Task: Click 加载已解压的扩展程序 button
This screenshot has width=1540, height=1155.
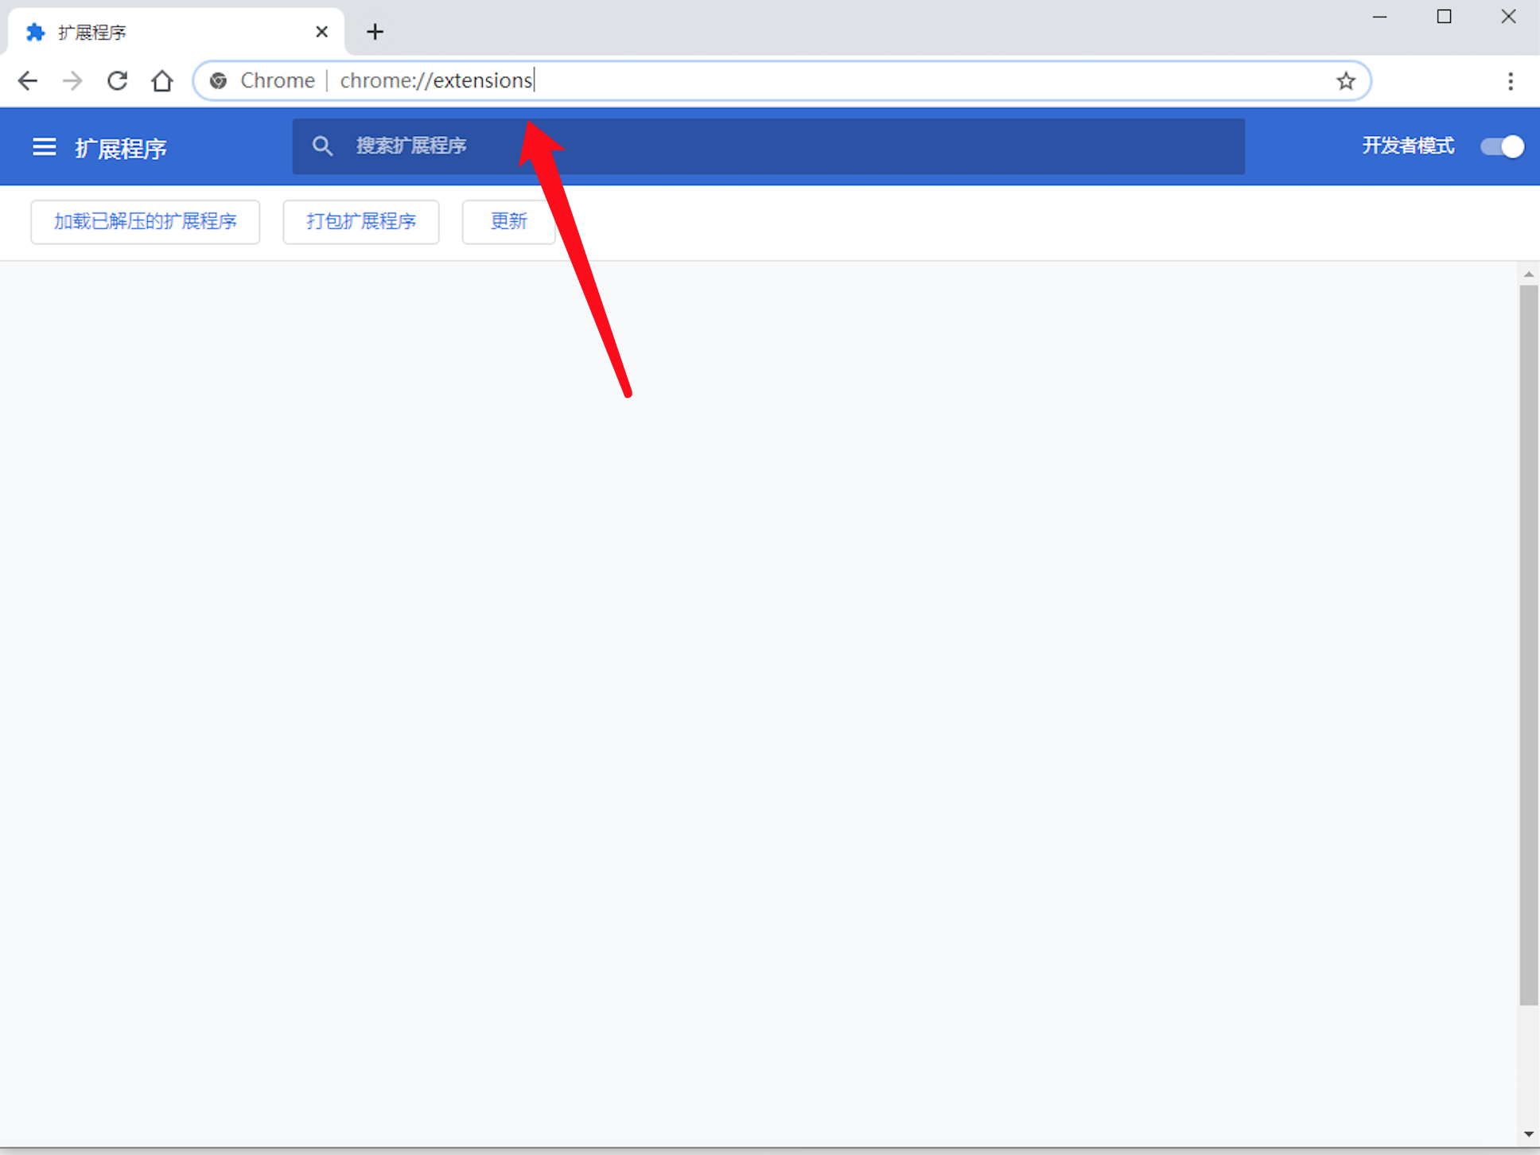Action: [146, 221]
